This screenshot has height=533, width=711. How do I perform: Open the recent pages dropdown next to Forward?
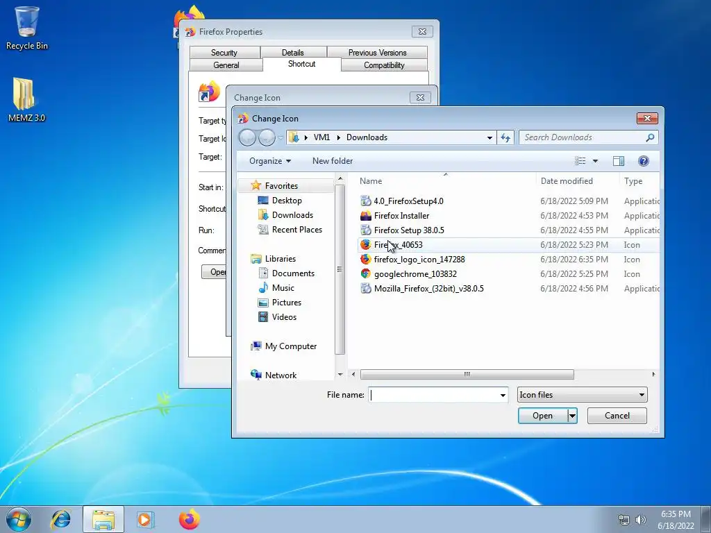pos(281,137)
